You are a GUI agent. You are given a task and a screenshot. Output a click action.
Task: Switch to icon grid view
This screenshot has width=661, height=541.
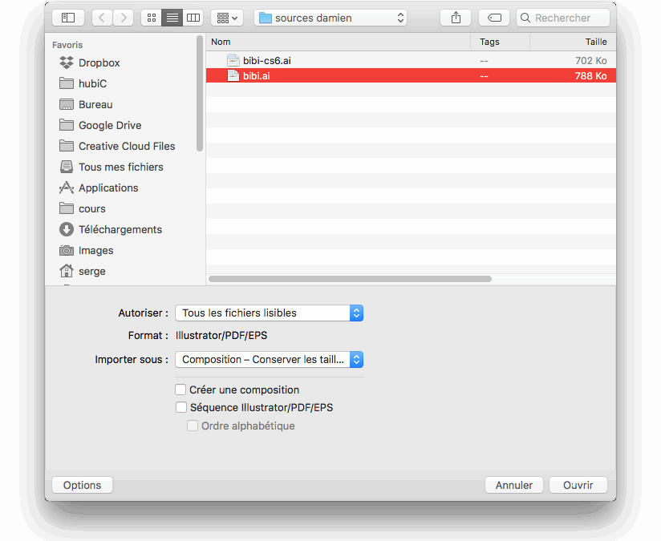[151, 18]
